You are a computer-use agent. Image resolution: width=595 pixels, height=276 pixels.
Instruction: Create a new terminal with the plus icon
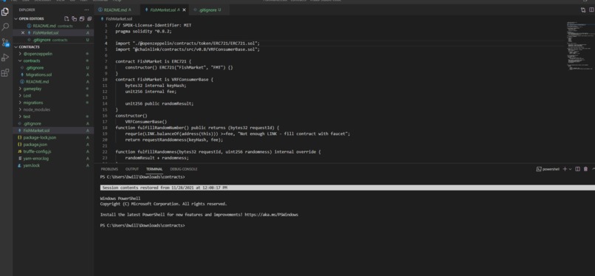[565, 169]
